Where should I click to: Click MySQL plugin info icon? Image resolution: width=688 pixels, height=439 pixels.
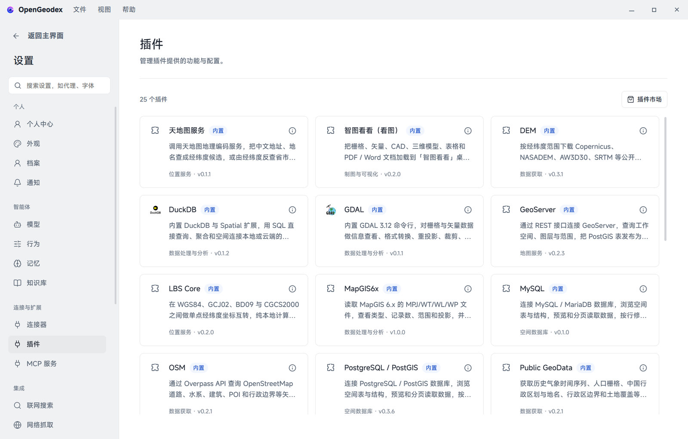pos(643,289)
